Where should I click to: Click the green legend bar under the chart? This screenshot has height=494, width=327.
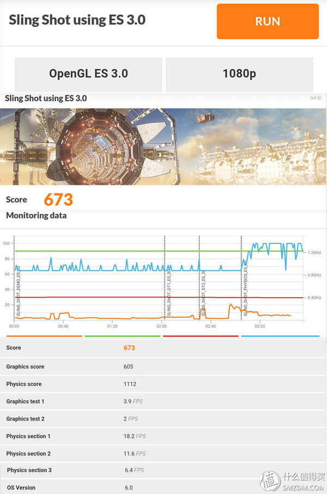(123, 336)
